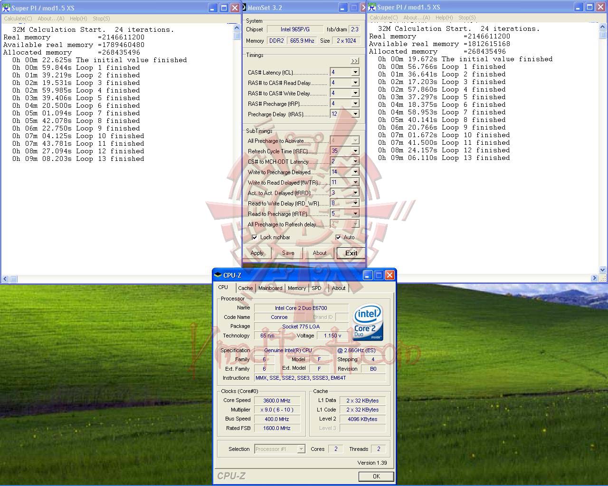The image size is (608, 486).
Task: Click the line '0h 00m 22.625s The initial value finished'
Action: click(100, 60)
